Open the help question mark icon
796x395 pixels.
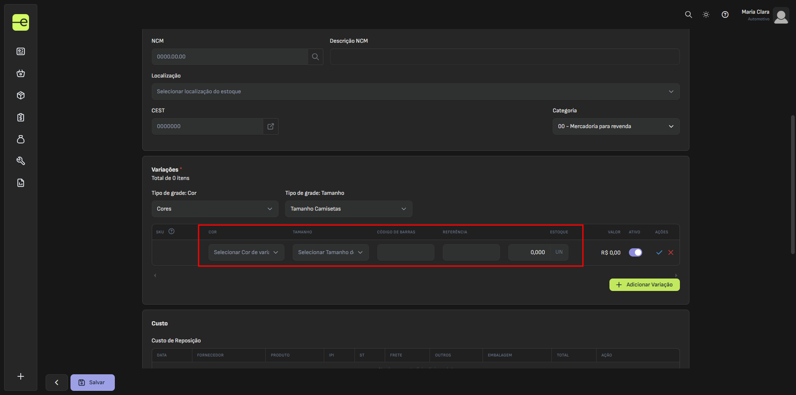pos(725,15)
